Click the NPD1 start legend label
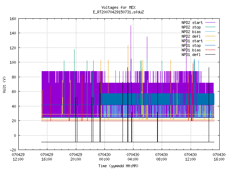Image resolution: width=226 pixels, height=169 pixels. point(192,41)
